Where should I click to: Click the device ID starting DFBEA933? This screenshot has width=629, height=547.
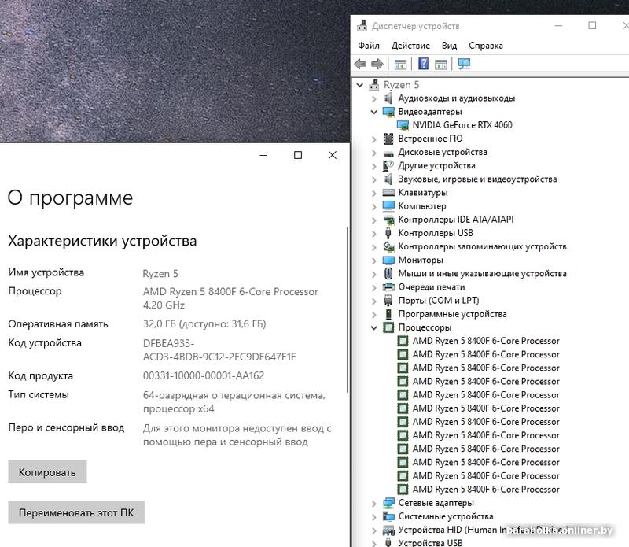219,350
